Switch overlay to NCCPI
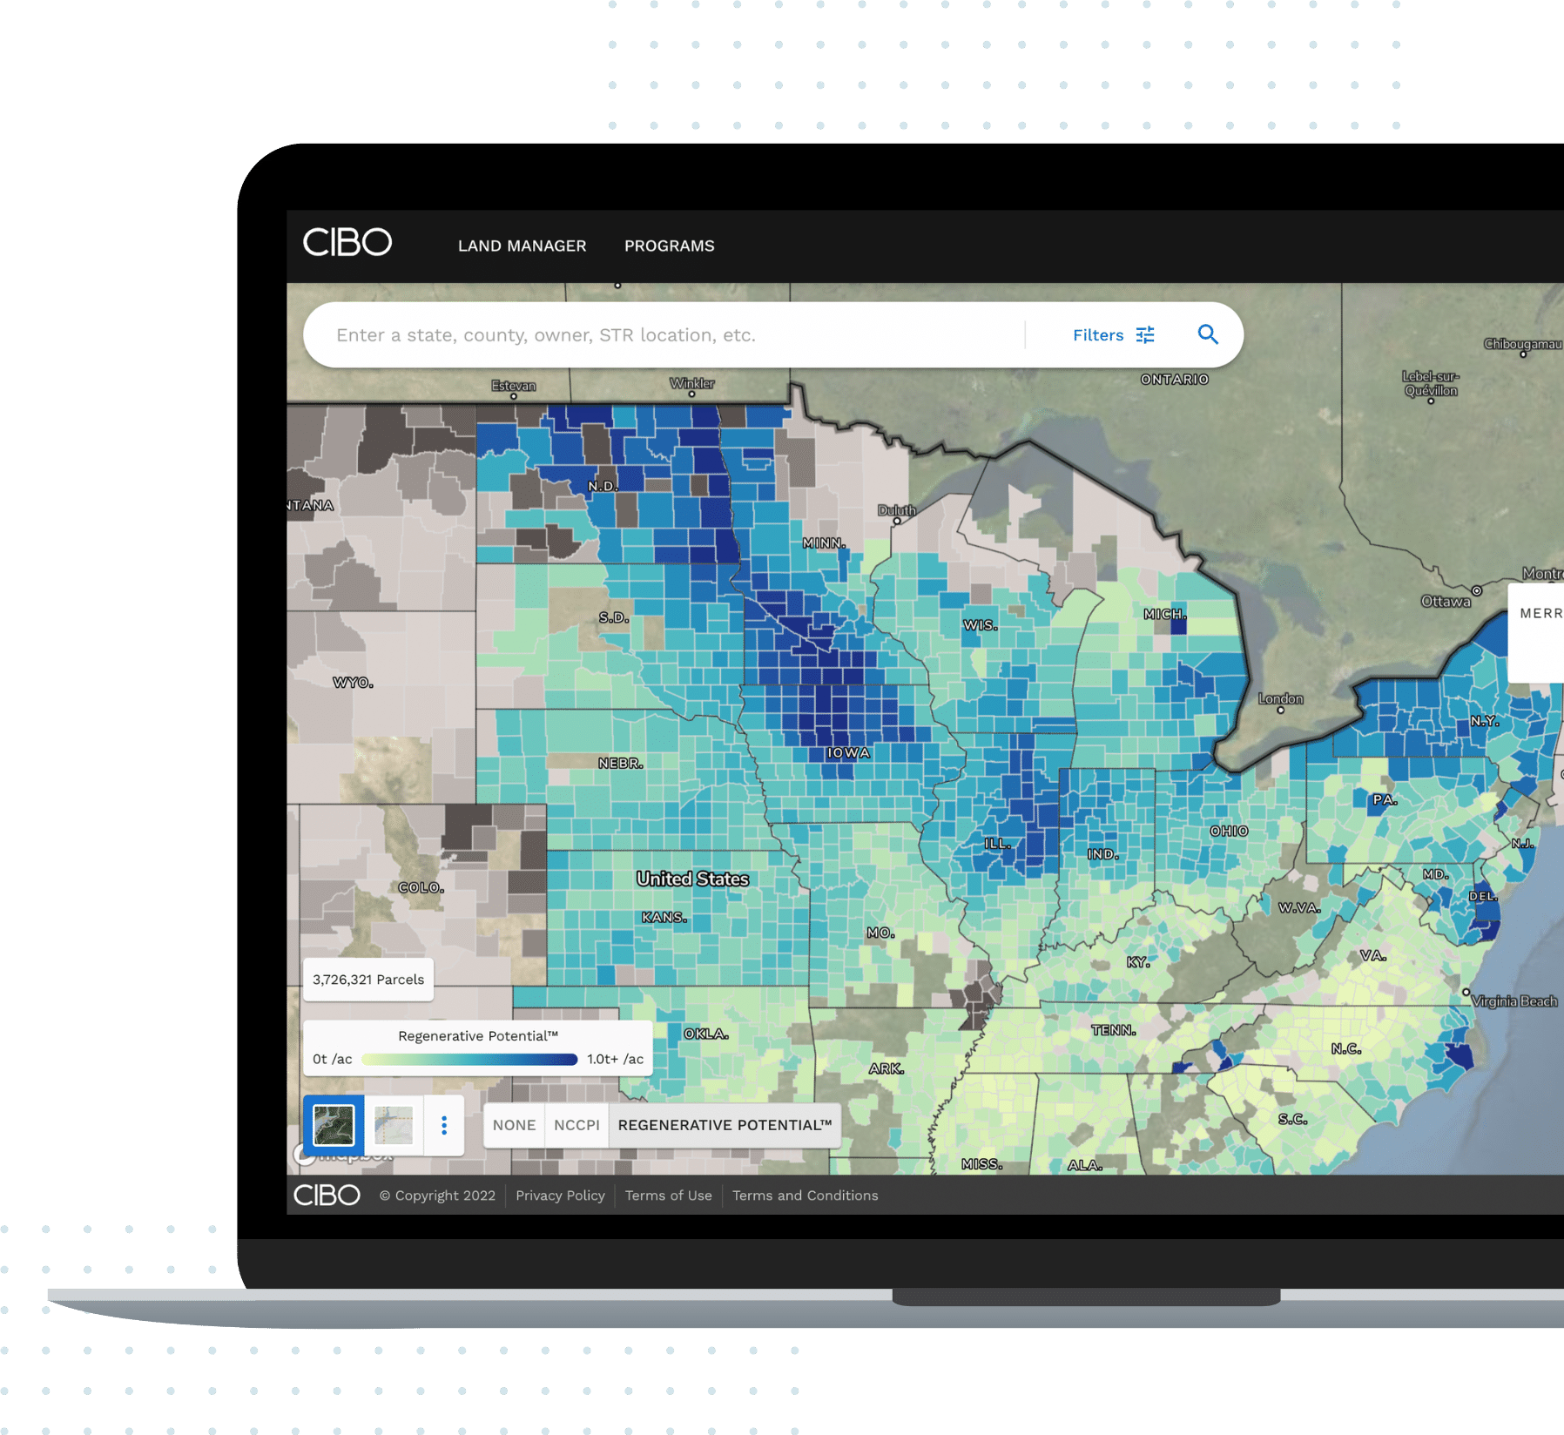1564x1435 pixels. click(x=576, y=1125)
